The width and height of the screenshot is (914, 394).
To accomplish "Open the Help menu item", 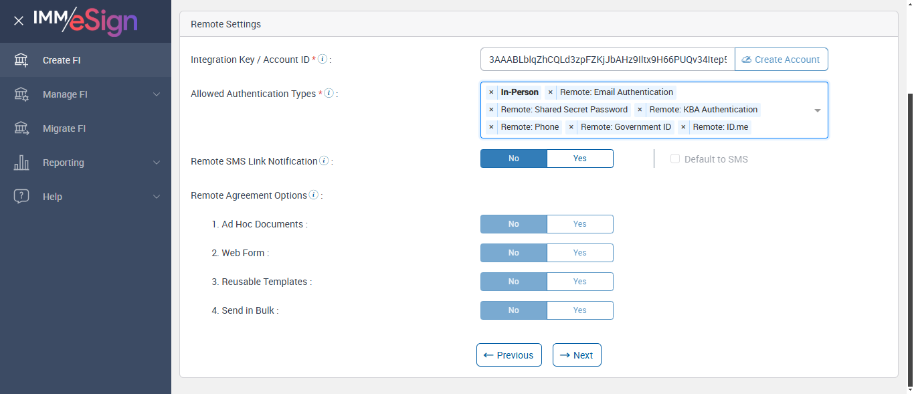I will tap(52, 197).
